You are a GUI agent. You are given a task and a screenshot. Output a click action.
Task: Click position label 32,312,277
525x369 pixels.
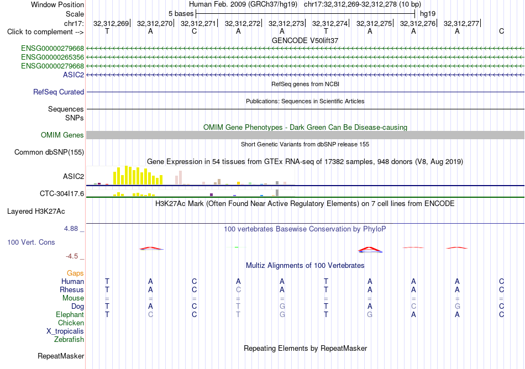point(461,23)
